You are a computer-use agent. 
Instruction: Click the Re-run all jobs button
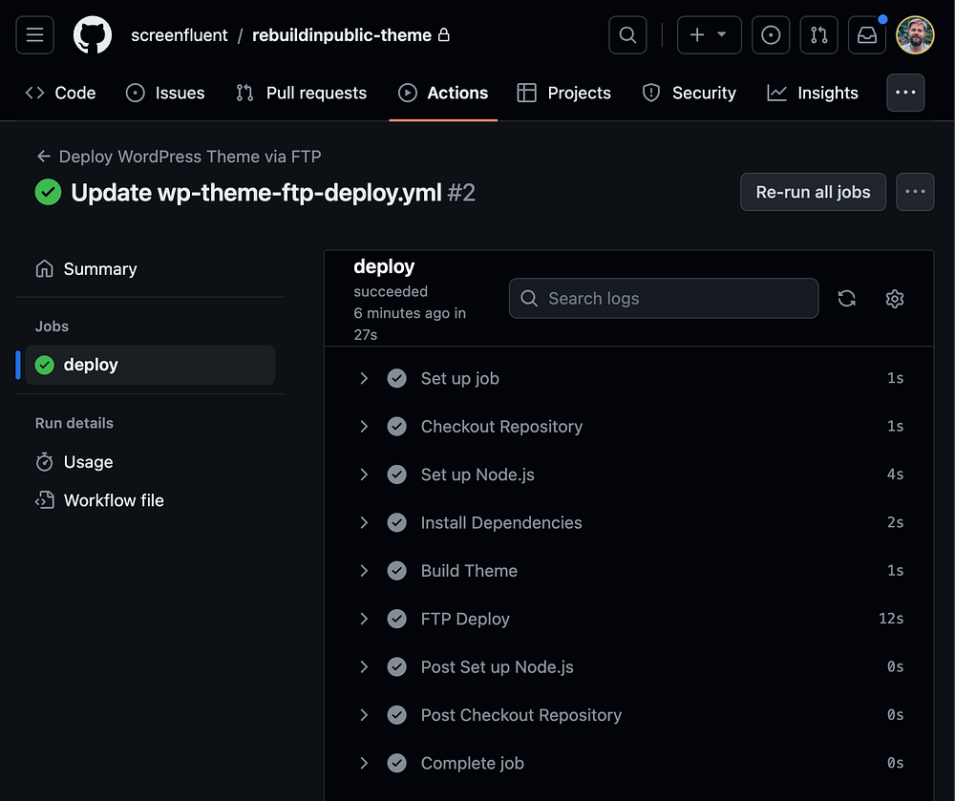click(813, 192)
